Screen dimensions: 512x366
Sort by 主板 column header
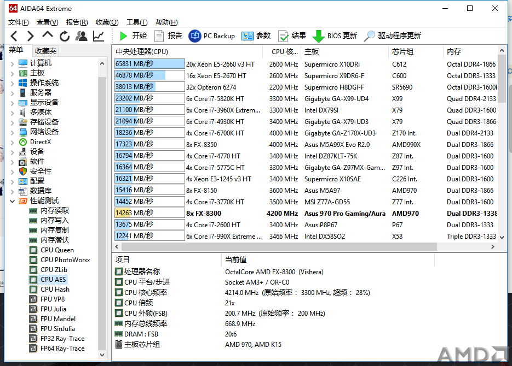[346, 51]
